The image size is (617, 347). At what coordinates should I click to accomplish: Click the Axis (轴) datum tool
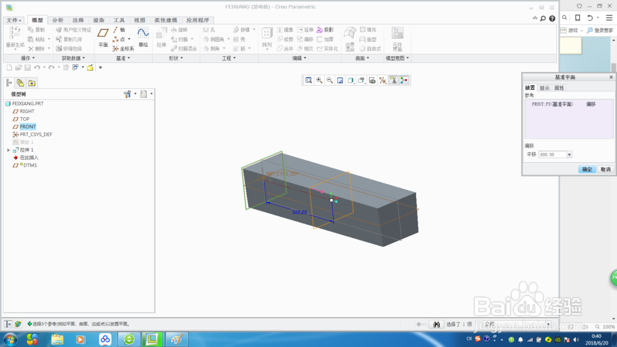(x=119, y=30)
